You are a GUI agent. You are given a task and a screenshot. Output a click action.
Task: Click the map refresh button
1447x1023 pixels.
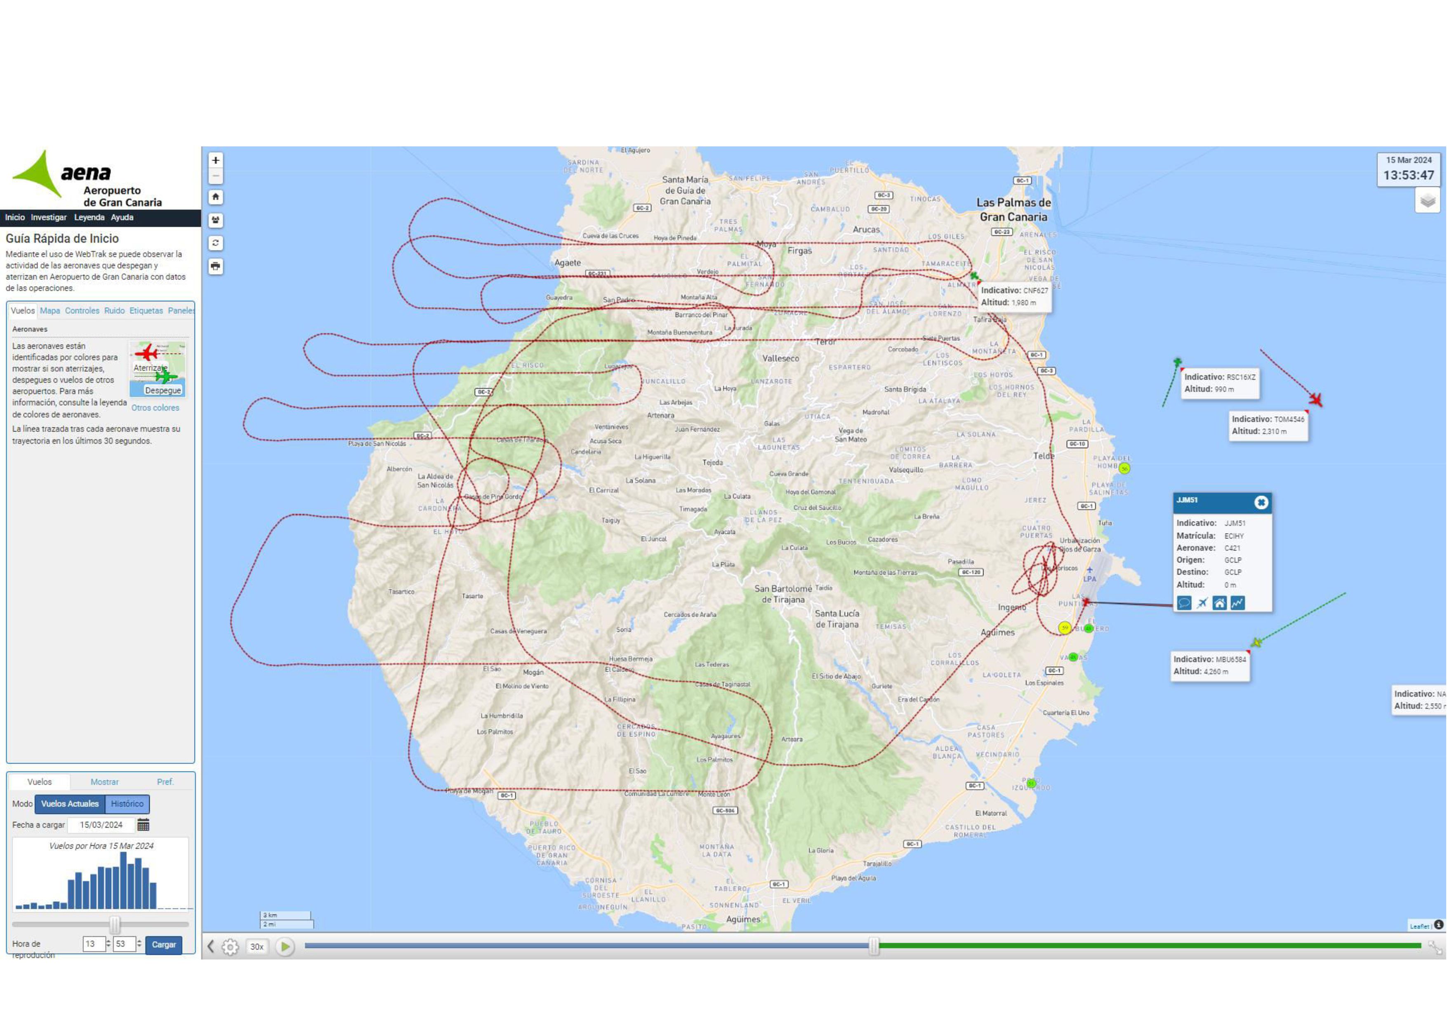pyautogui.click(x=216, y=243)
